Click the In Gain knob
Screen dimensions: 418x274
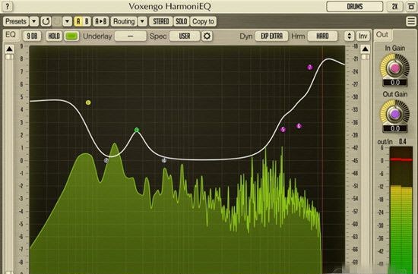pyautogui.click(x=394, y=68)
